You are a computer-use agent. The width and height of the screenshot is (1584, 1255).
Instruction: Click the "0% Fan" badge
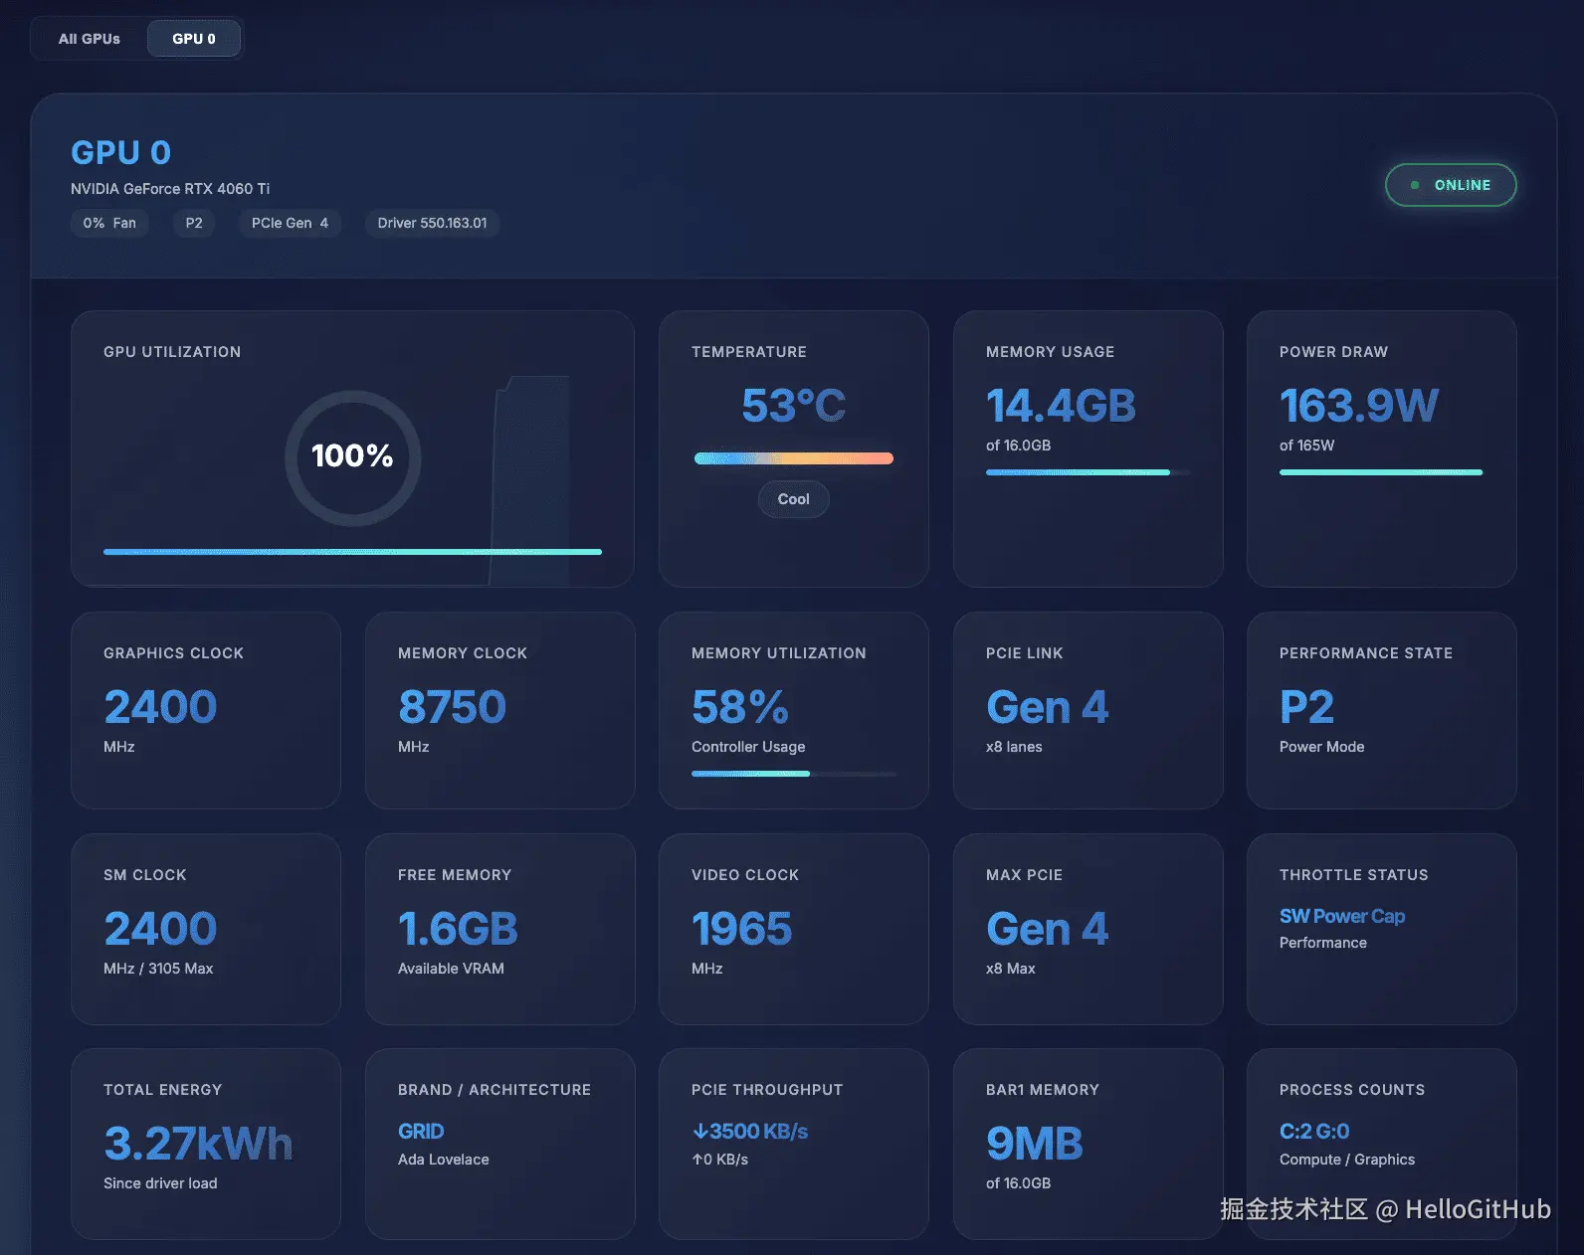109,223
